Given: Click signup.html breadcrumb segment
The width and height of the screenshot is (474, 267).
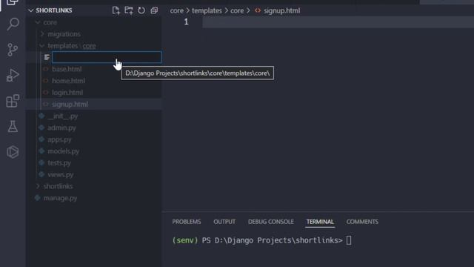Looking at the screenshot, I should coord(281,11).
